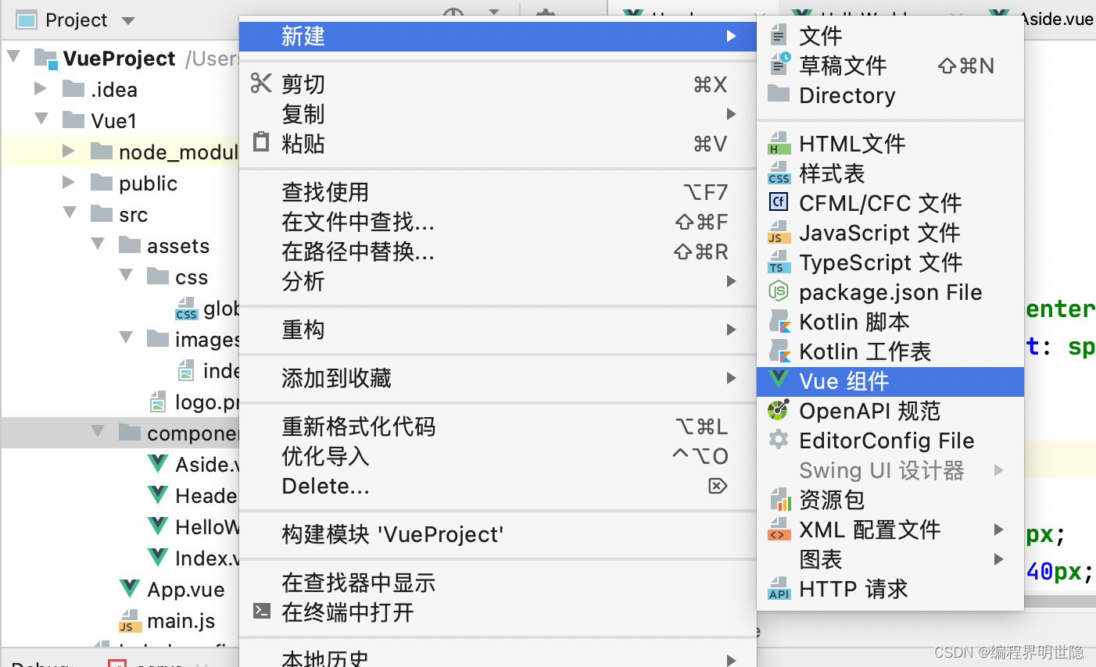1096x667 pixels.
Task: Click the gear icon beside EditorConfig File
Action: [778, 440]
